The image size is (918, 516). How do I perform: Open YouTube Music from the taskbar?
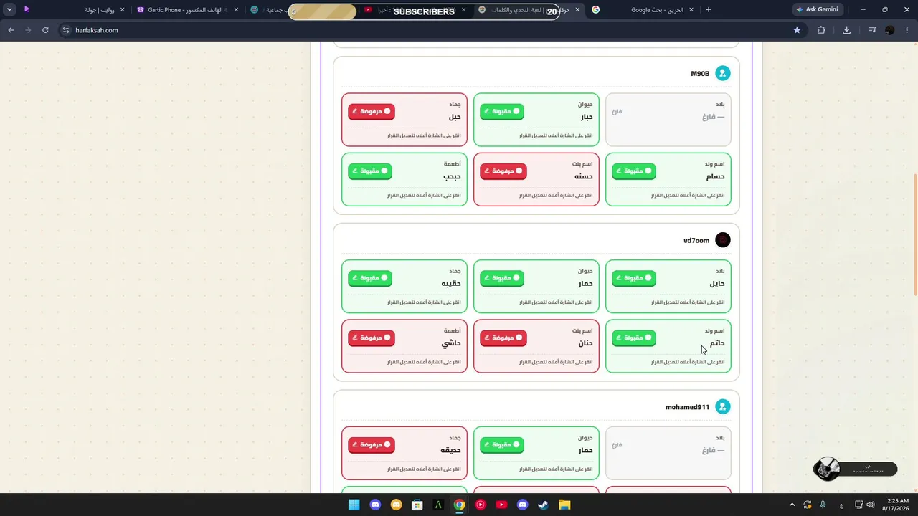pyautogui.click(x=481, y=505)
